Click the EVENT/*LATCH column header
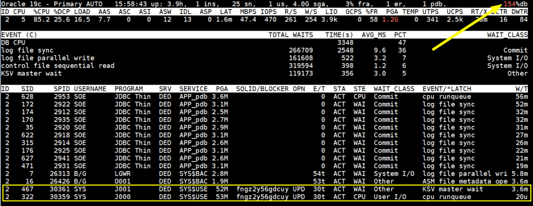 click(447, 89)
